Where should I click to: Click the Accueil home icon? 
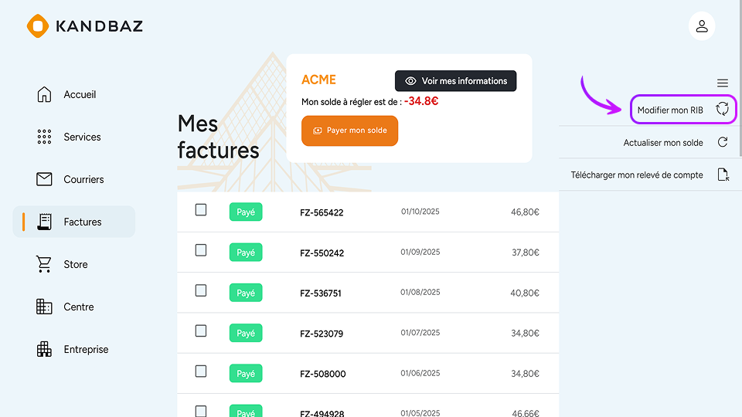[44, 94]
